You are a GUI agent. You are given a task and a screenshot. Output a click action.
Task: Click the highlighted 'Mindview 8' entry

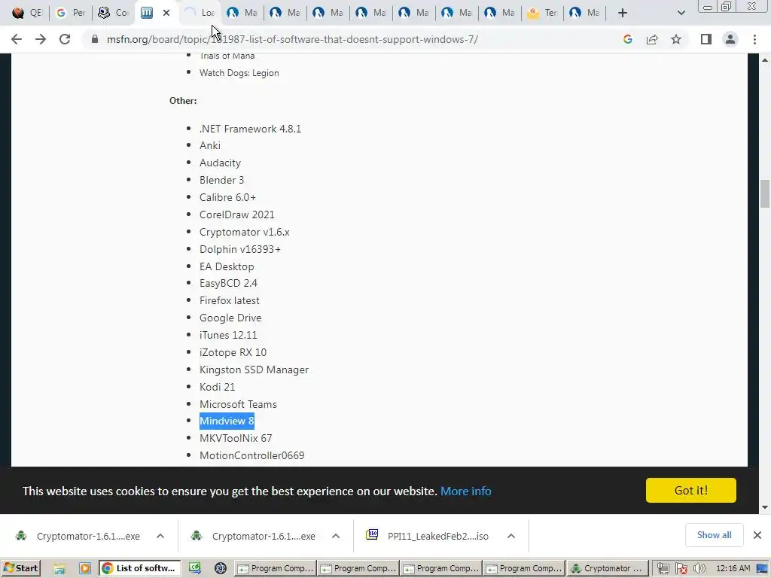227,421
